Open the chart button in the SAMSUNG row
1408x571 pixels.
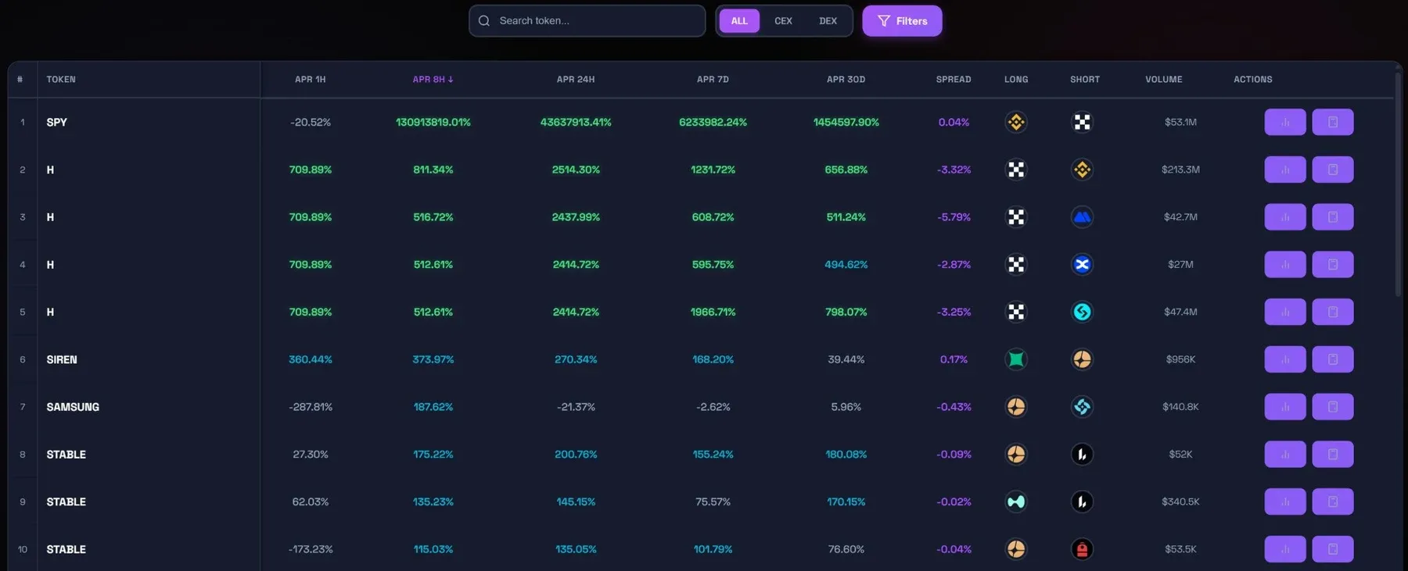coord(1284,407)
